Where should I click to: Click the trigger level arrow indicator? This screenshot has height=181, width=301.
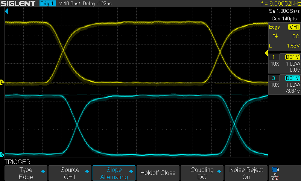point(266,53)
